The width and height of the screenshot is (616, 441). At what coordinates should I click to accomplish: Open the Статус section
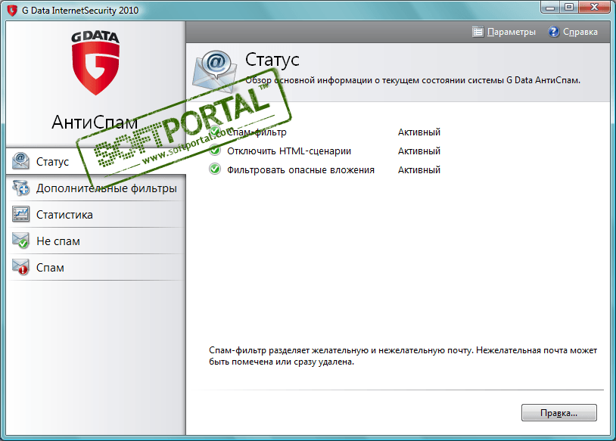[x=96, y=161]
